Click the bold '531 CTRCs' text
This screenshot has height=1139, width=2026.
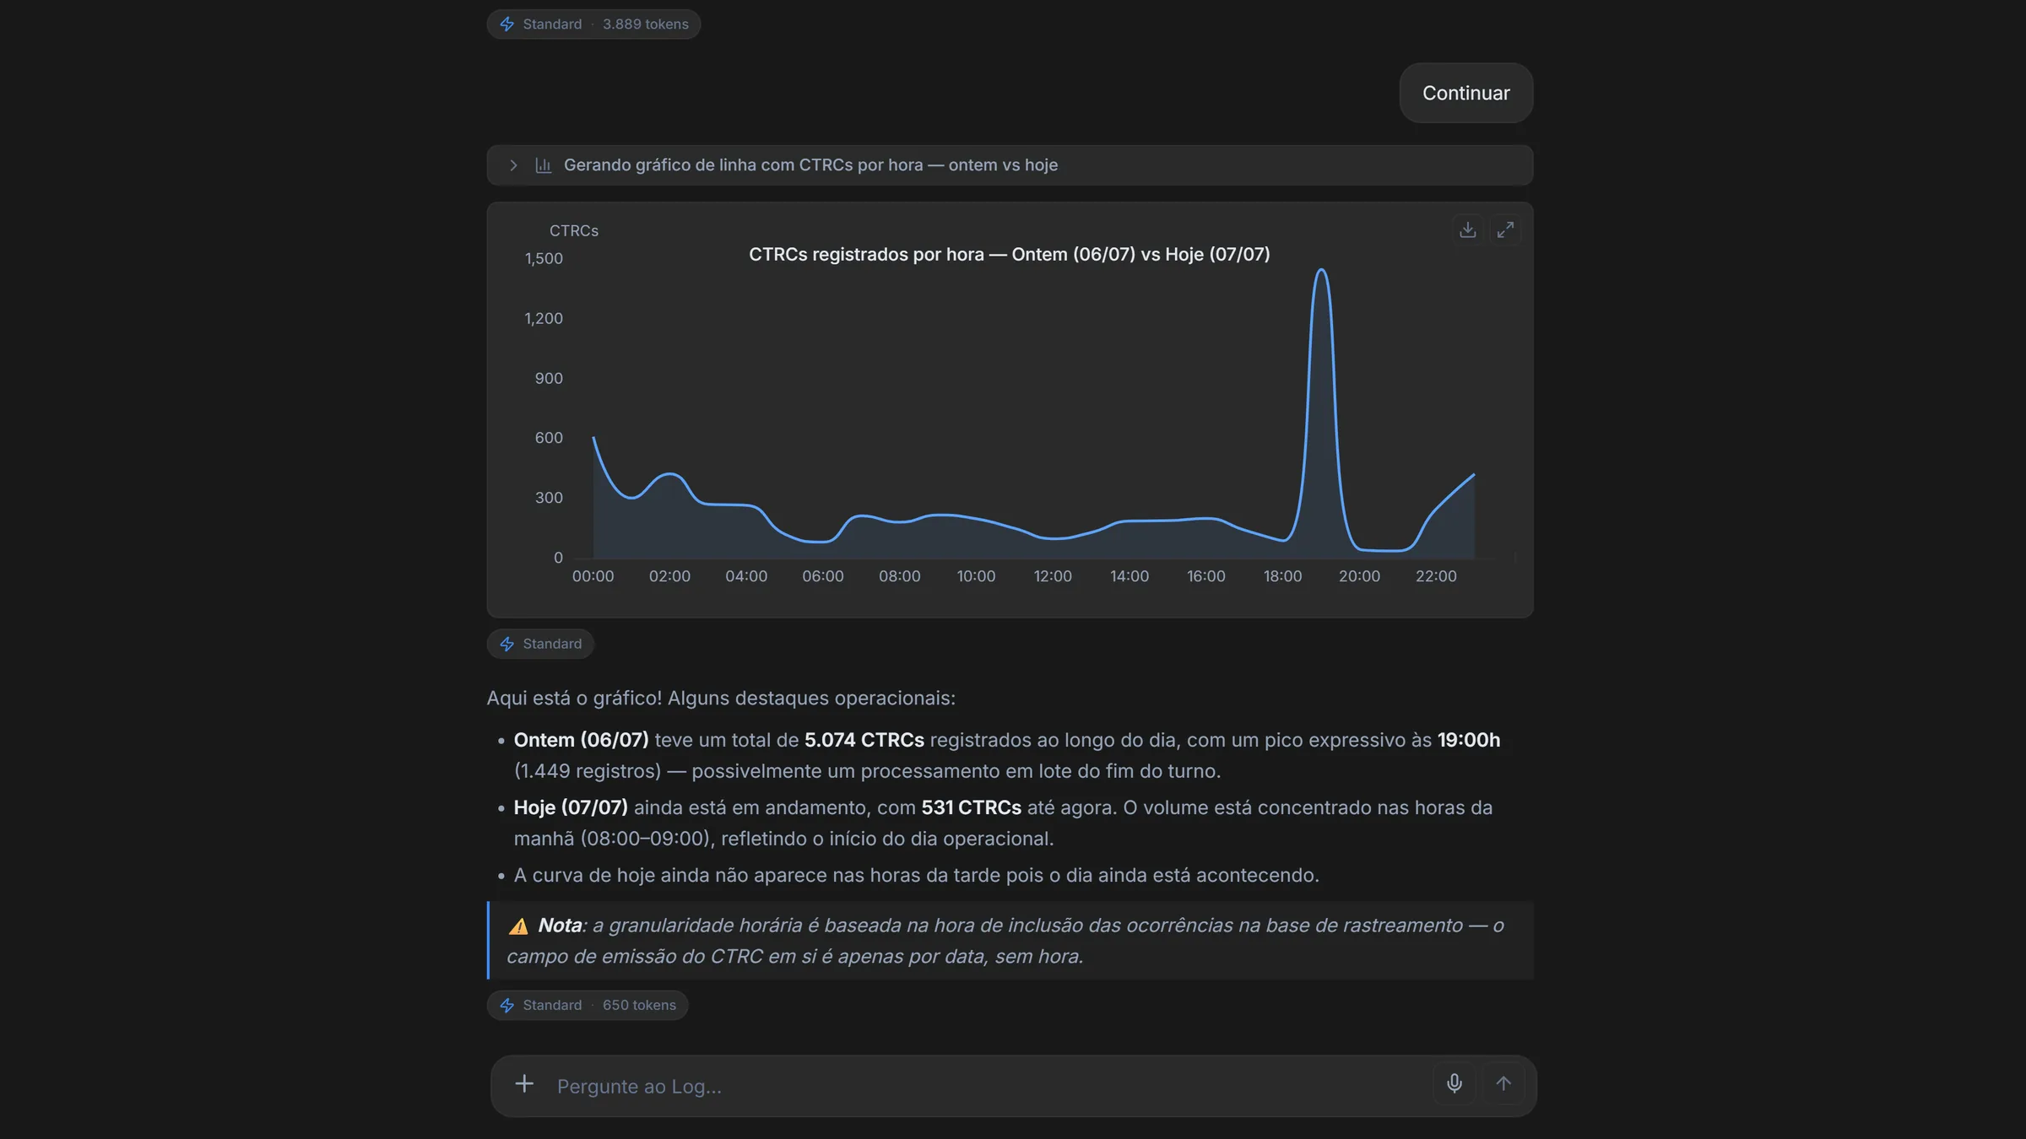pyautogui.click(x=972, y=807)
